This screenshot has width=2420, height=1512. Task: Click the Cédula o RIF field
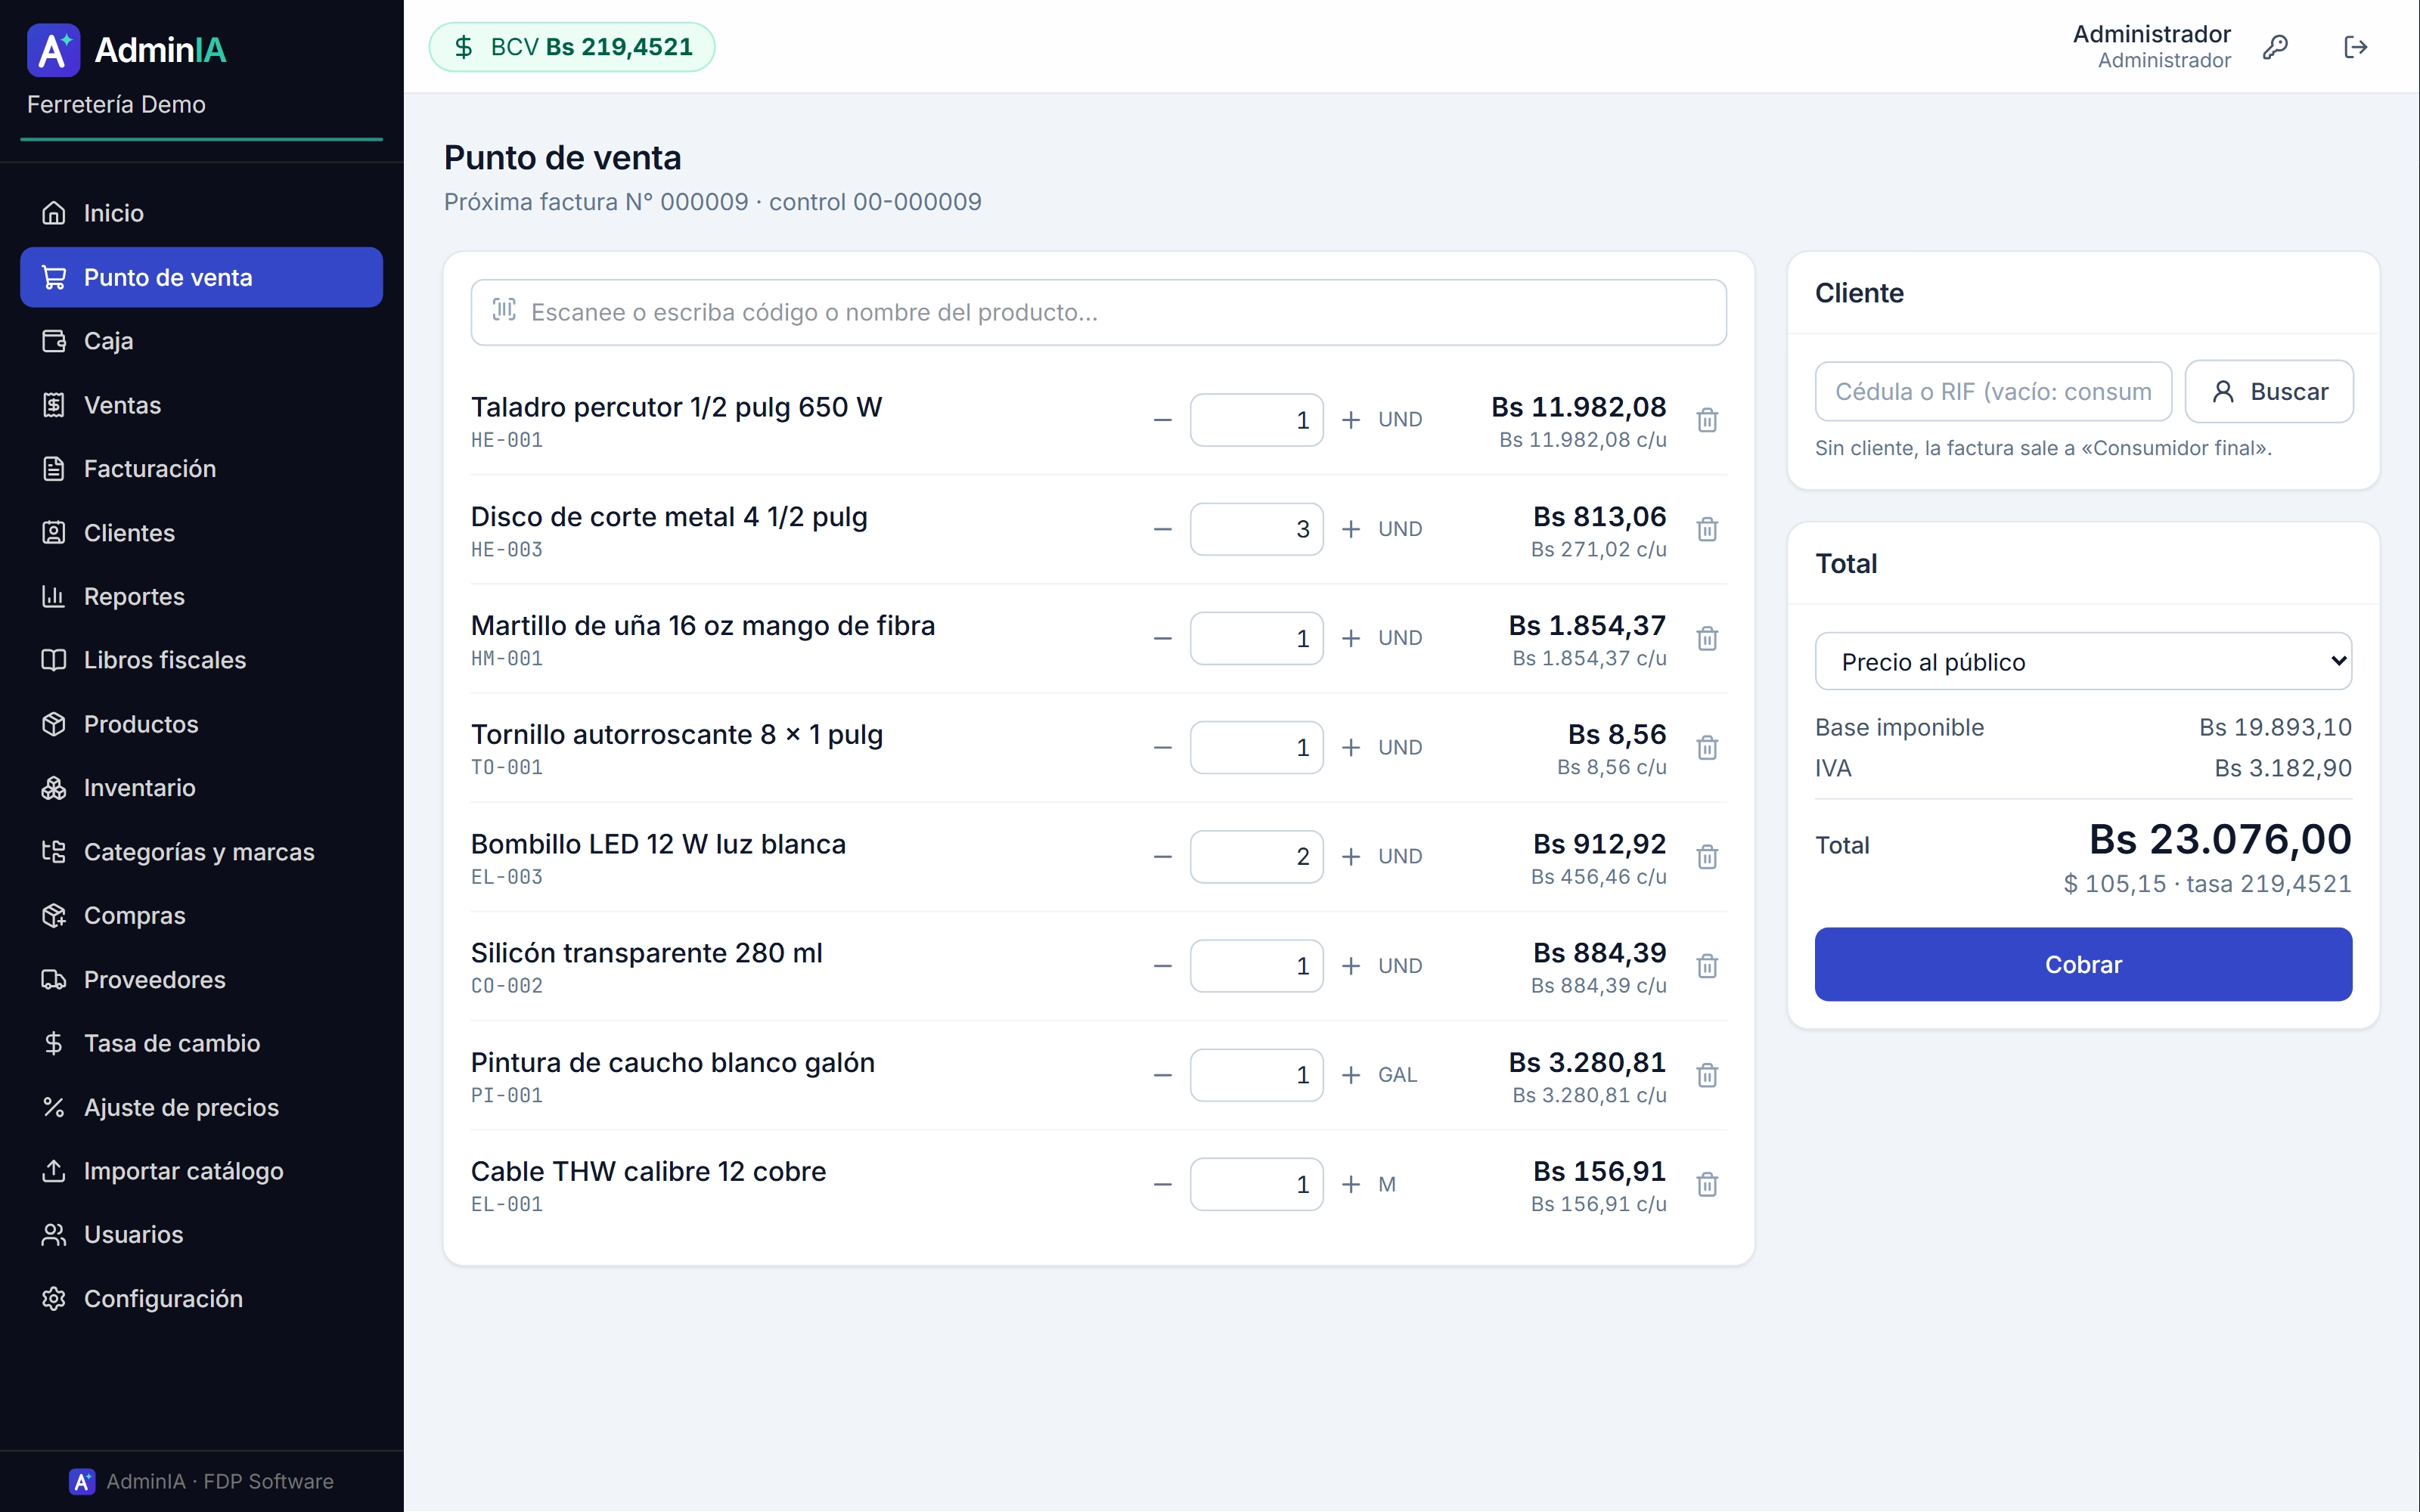pos(1993,391)
